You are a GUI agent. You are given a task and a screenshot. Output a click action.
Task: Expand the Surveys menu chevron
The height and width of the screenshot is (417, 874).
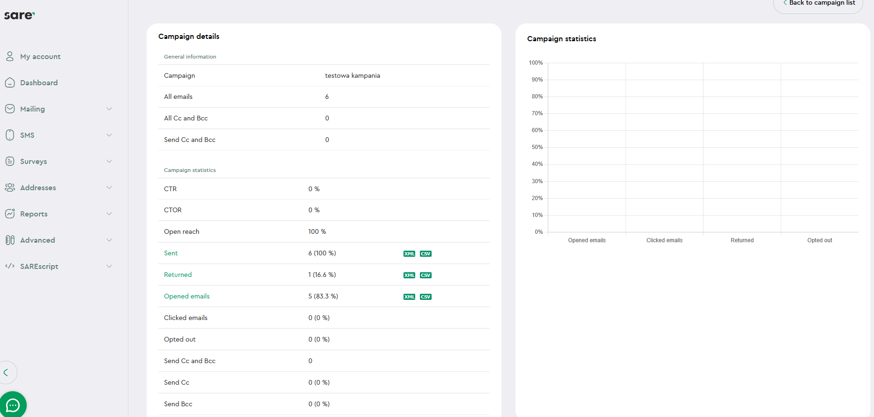tap(109, 161)
